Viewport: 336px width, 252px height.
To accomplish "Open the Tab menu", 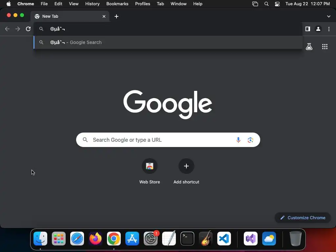I will point(160,4).
